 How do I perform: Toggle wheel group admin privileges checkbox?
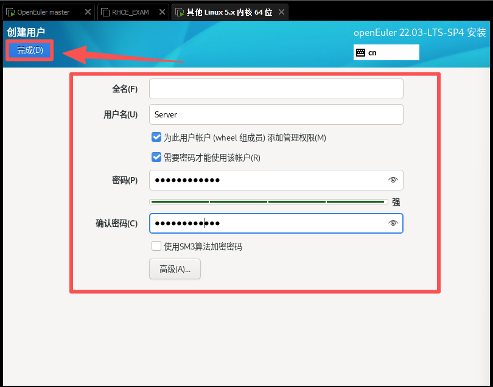pyautogui.click(x=156, y=138)
